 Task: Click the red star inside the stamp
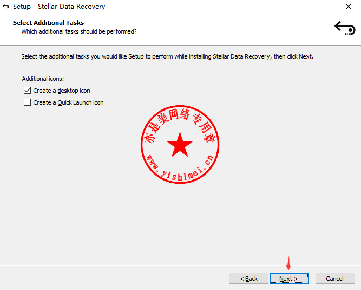pyautogui.click(x=180, y=145)
